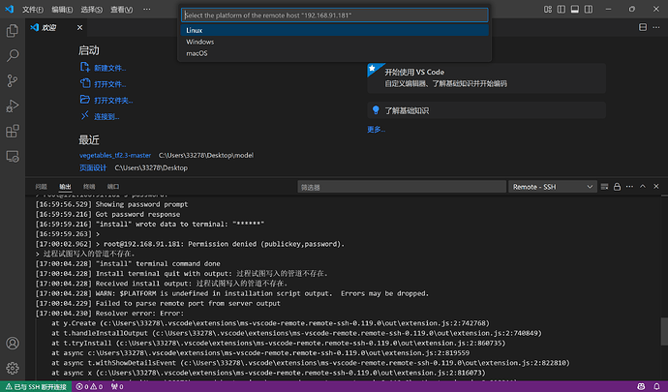This screenshot has width=668, height=392.
Task: Click the SSH disconnected remote status indicator
Action: [x=36, y=386]
